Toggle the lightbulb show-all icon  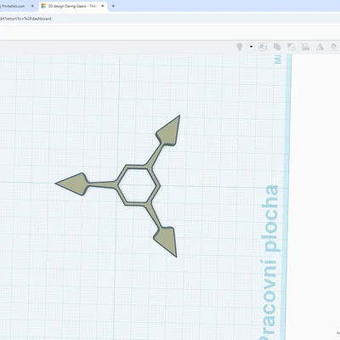(240, 47)
